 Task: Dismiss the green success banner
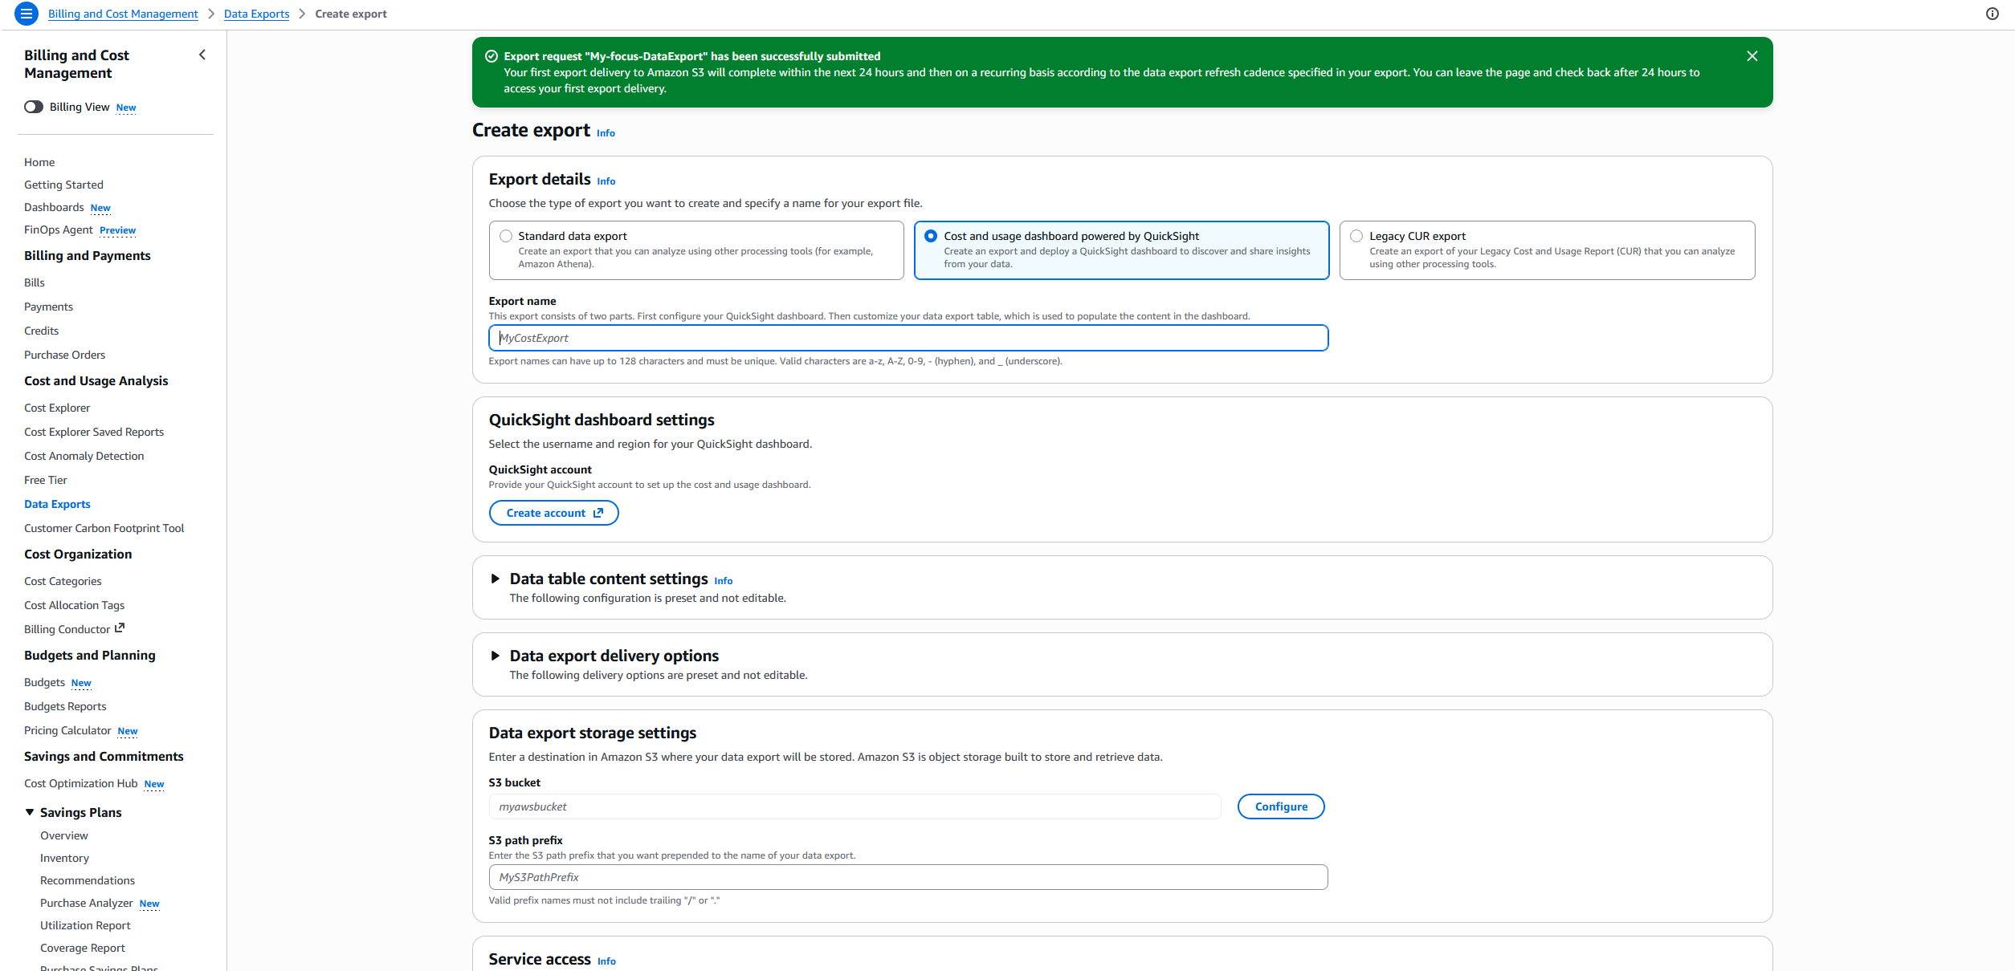(x=1752, y=56)
